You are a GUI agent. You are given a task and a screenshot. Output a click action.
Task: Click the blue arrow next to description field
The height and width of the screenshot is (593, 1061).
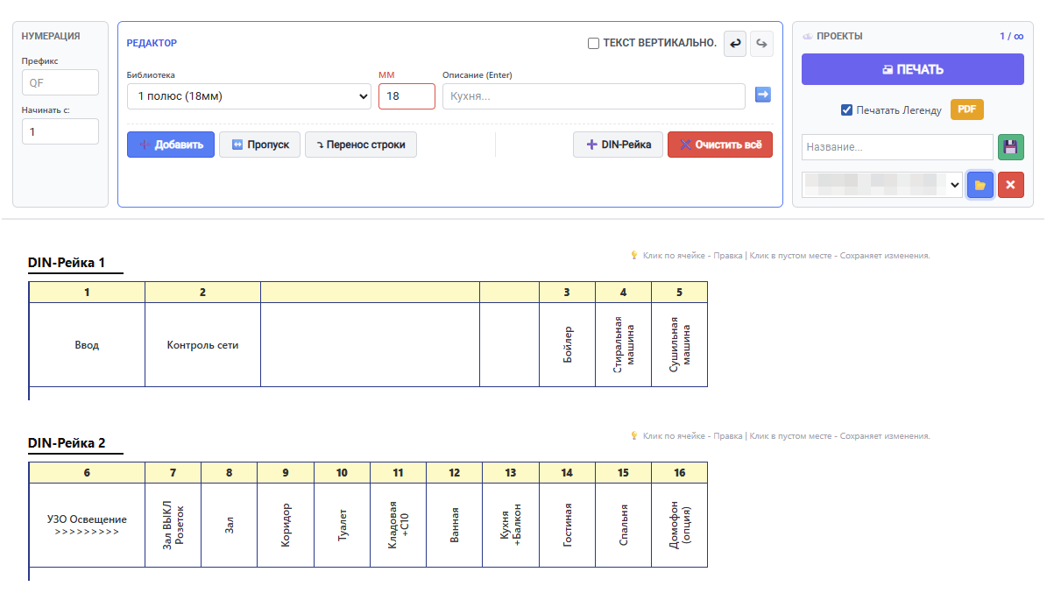tap(762, 95)
